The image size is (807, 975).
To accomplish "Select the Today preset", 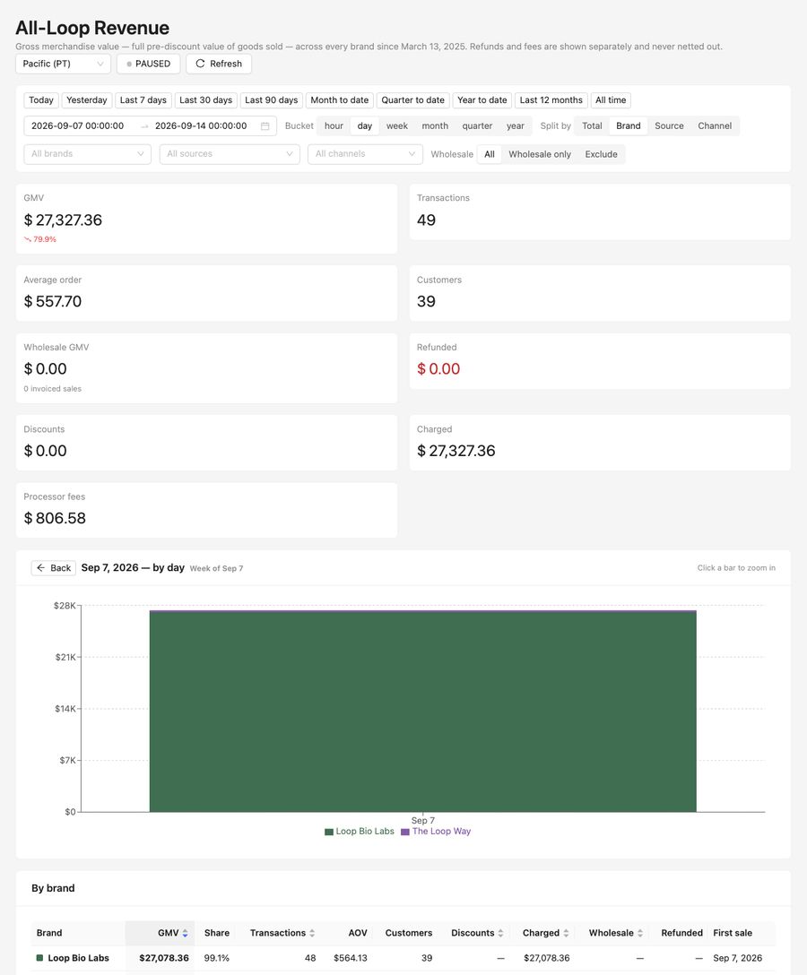I will [x=41, y=100].
